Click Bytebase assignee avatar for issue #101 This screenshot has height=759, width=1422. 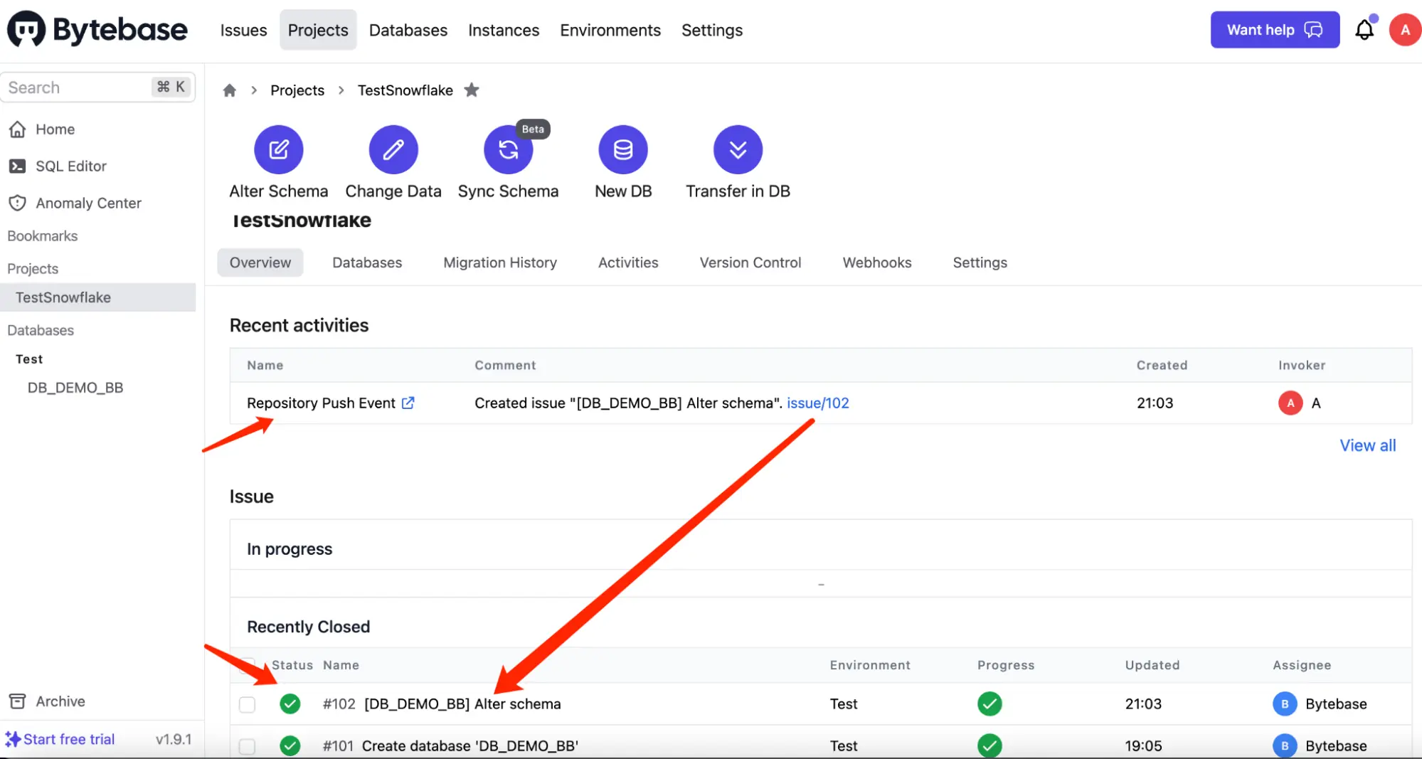click(1285, 745)
